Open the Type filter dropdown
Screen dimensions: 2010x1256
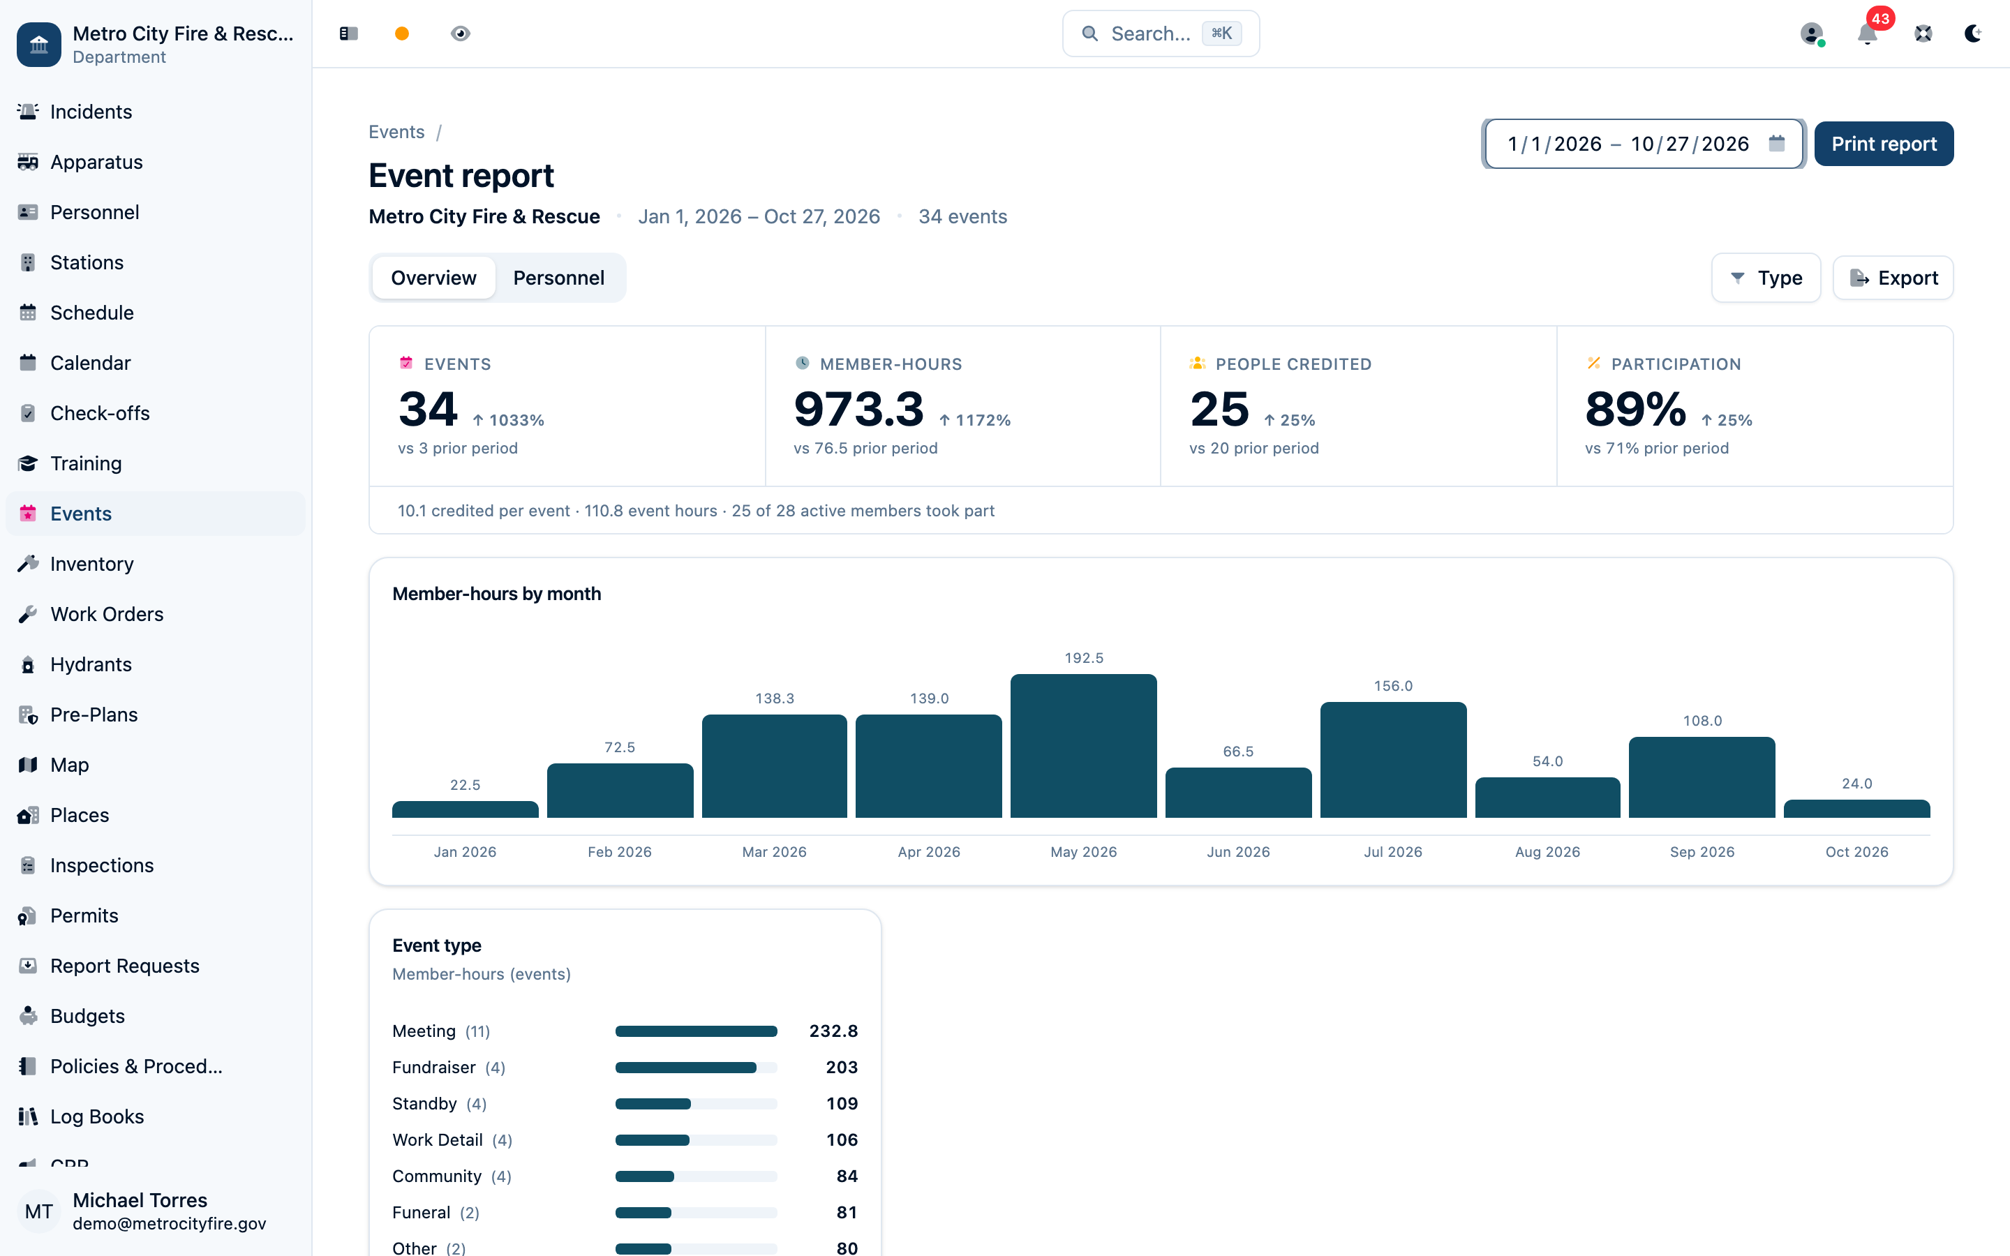pos(1766,278)
